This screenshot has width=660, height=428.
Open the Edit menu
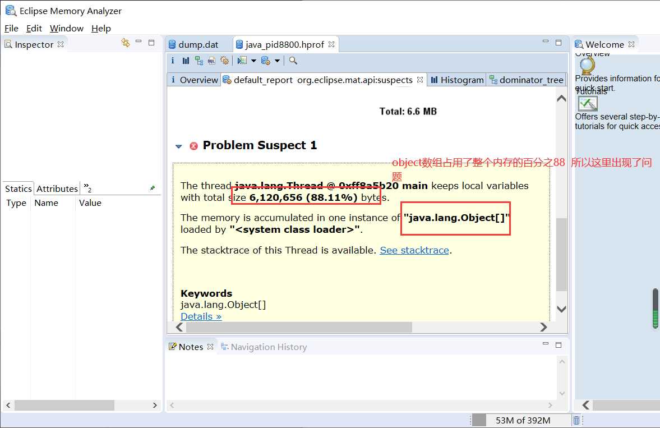coord(34,28)
